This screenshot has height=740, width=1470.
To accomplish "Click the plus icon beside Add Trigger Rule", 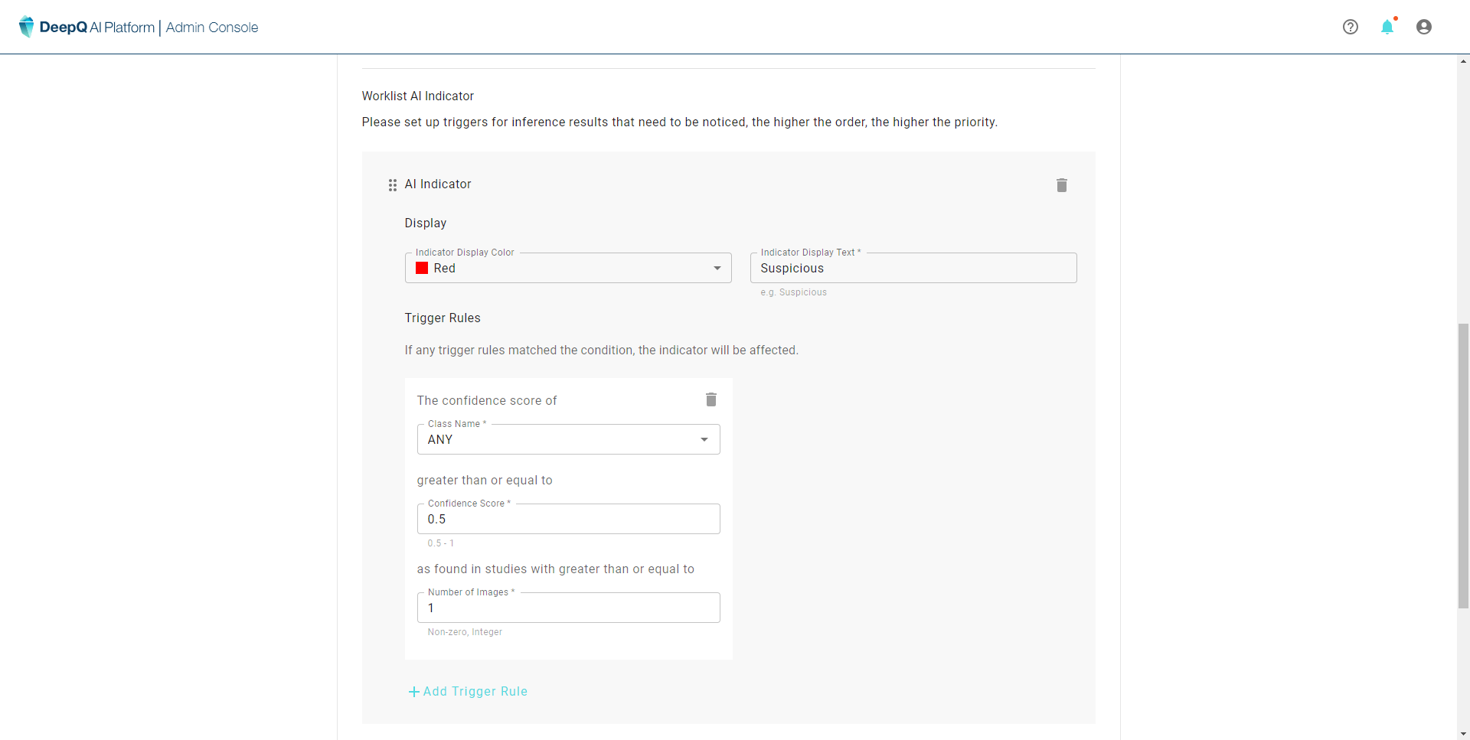I will [x=413, y=692].
